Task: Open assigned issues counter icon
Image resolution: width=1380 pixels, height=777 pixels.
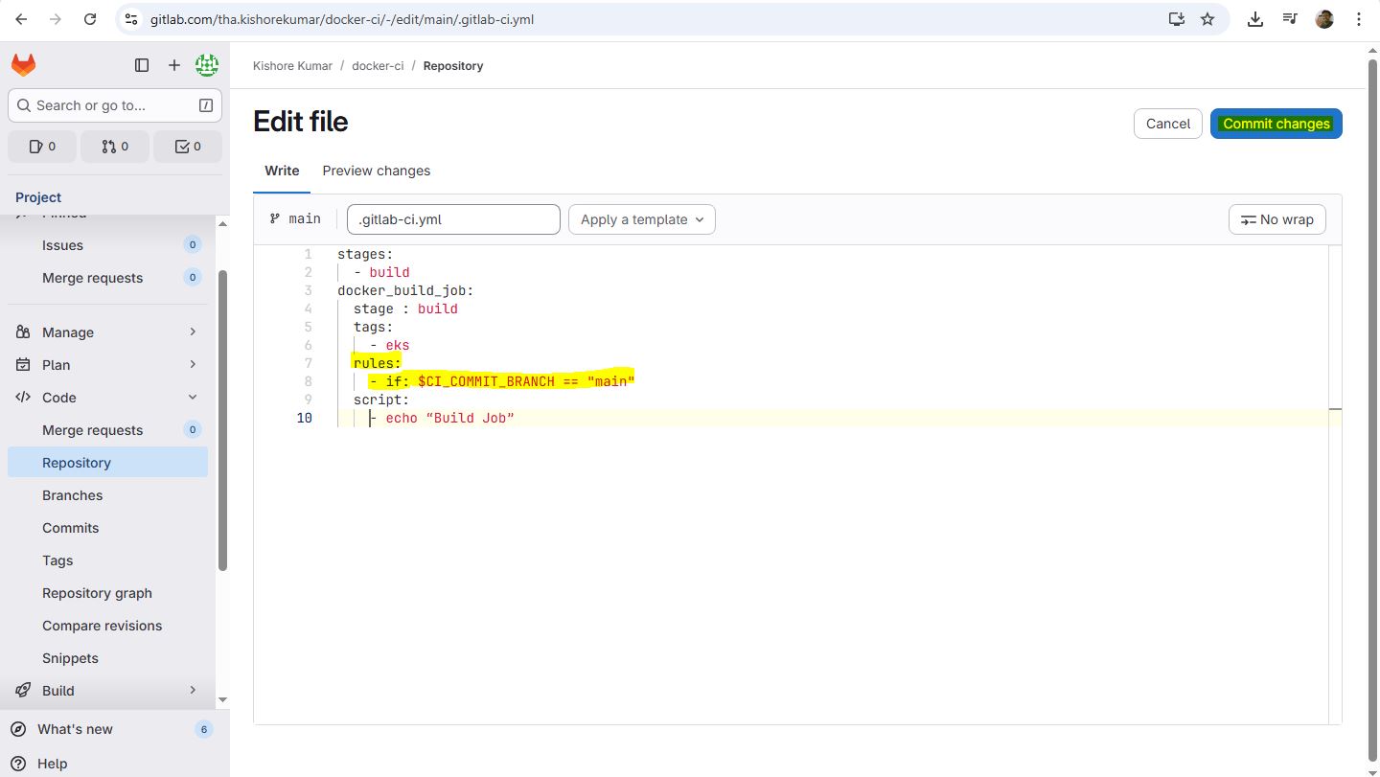Action: 42,147
